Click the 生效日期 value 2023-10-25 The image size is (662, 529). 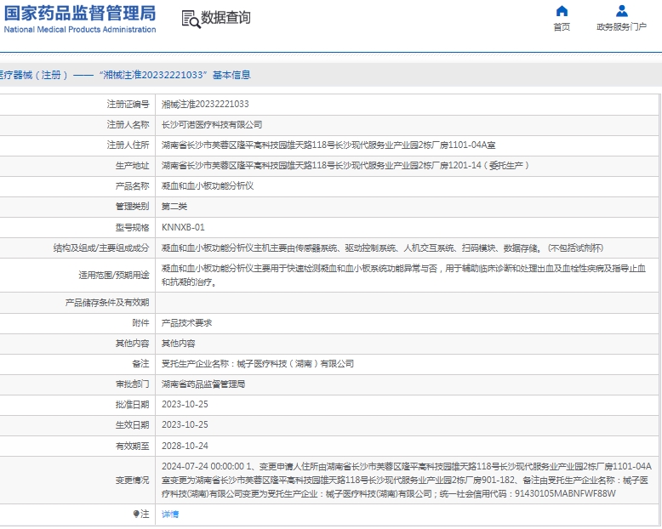coord(185,424)
